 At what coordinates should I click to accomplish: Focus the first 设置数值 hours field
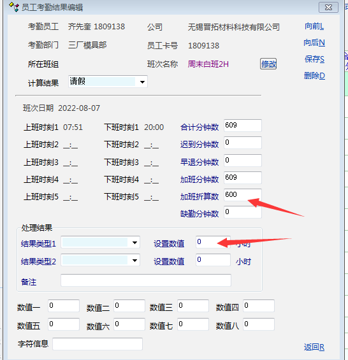[213, 242]
